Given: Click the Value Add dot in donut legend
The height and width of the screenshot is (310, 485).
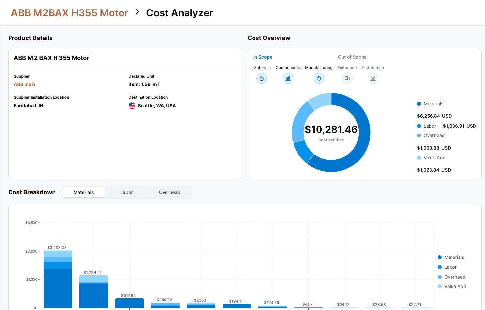Looking at the screenshot, I should (x=419, y=158).
